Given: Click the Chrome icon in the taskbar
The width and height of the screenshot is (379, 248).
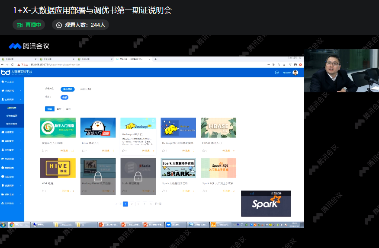Looking at the screenshot, I should coord(12,225).
